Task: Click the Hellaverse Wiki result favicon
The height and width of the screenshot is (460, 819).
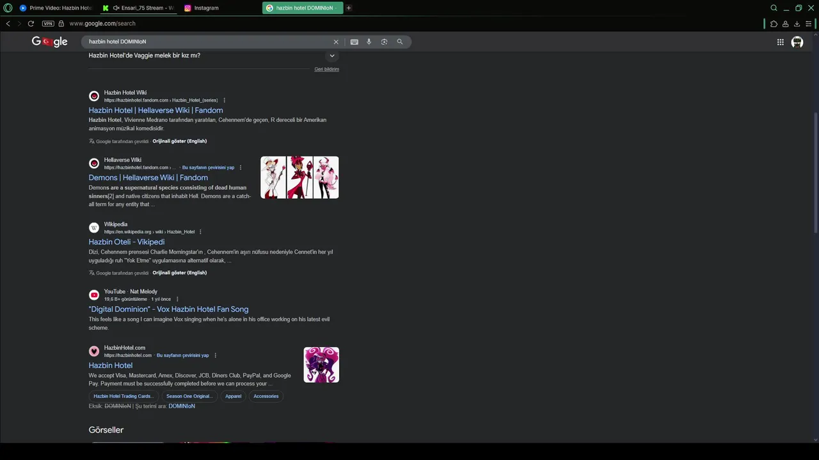Action: click(x=94, y=164)
